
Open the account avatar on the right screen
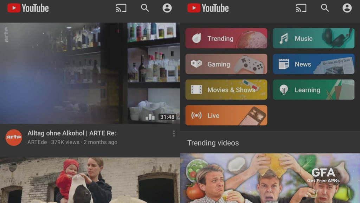[347, 8]
